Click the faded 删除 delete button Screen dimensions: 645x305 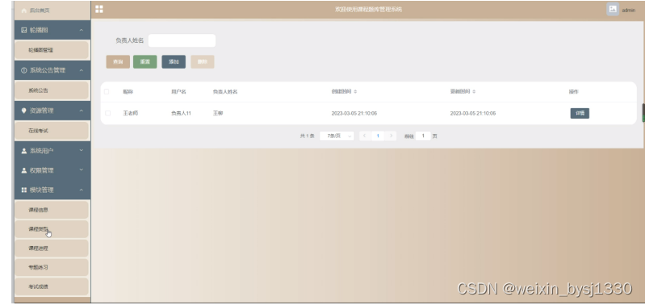point(203,61)
